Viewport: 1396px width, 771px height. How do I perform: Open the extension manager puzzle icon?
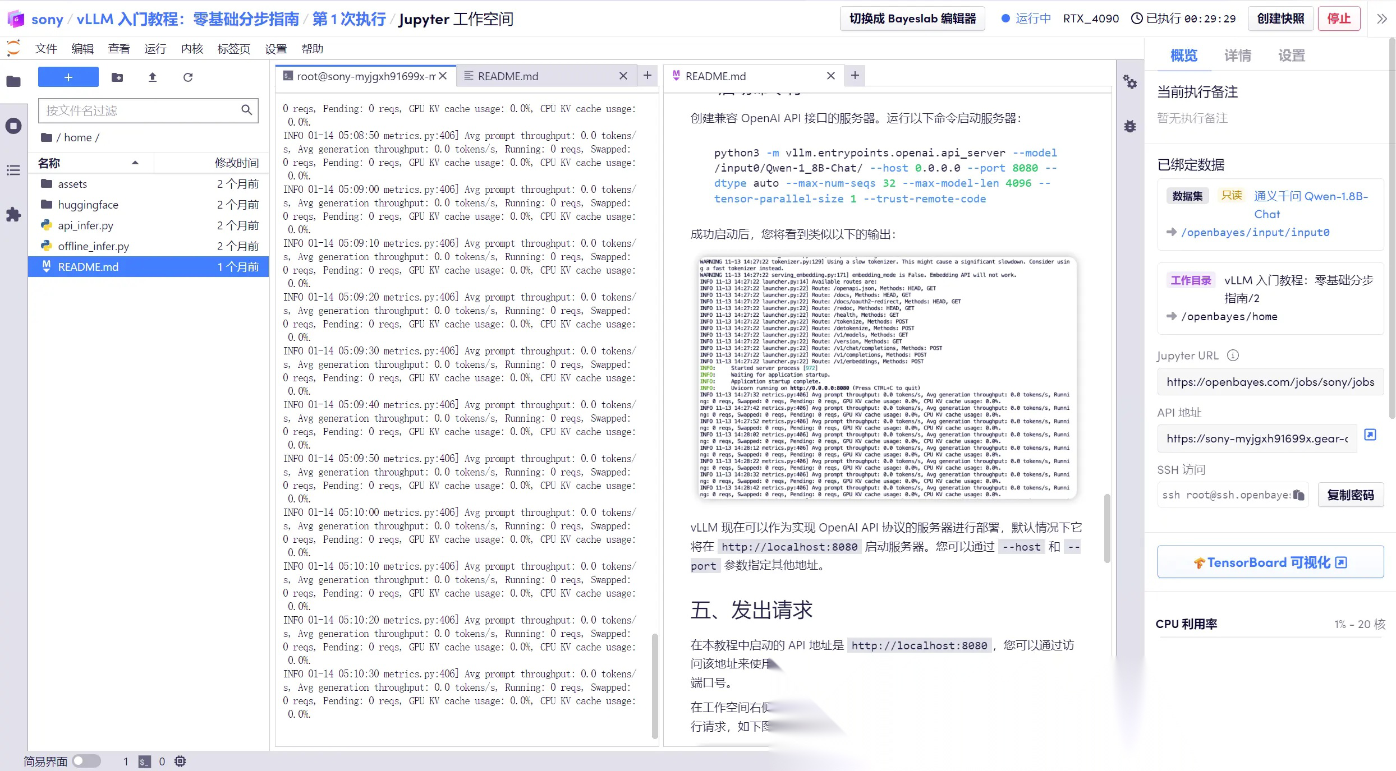pos(13,214)
